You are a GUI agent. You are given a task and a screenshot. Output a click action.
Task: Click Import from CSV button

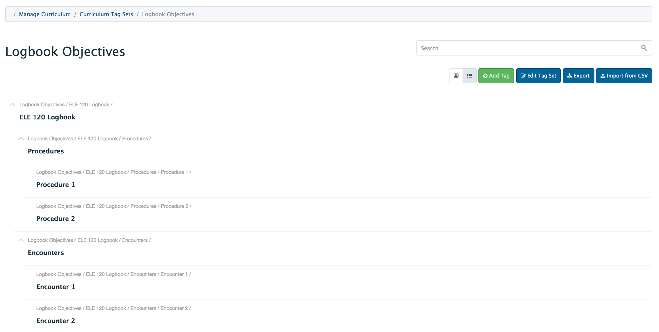pyautogui.click(x=624, y=76)
